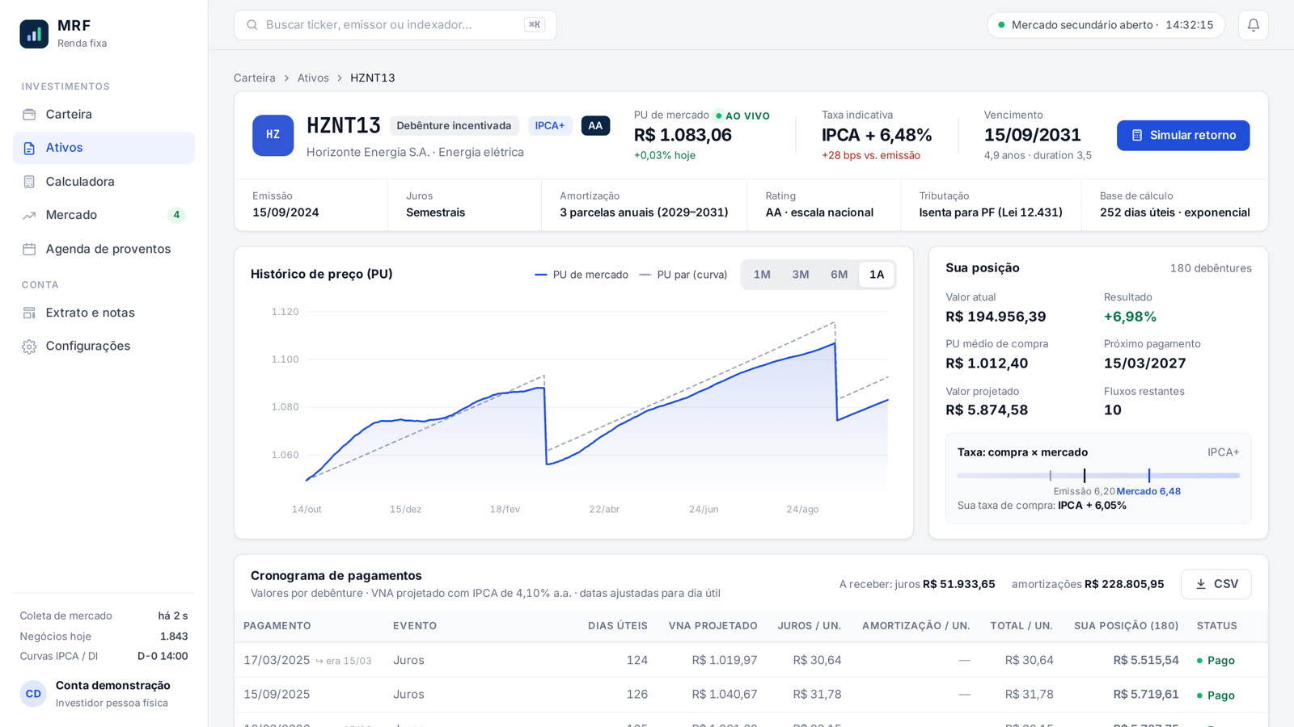Screen dimensions: 1294x727
Task: Go to Carteira breadcrumb link
Action: pos(255,78)
